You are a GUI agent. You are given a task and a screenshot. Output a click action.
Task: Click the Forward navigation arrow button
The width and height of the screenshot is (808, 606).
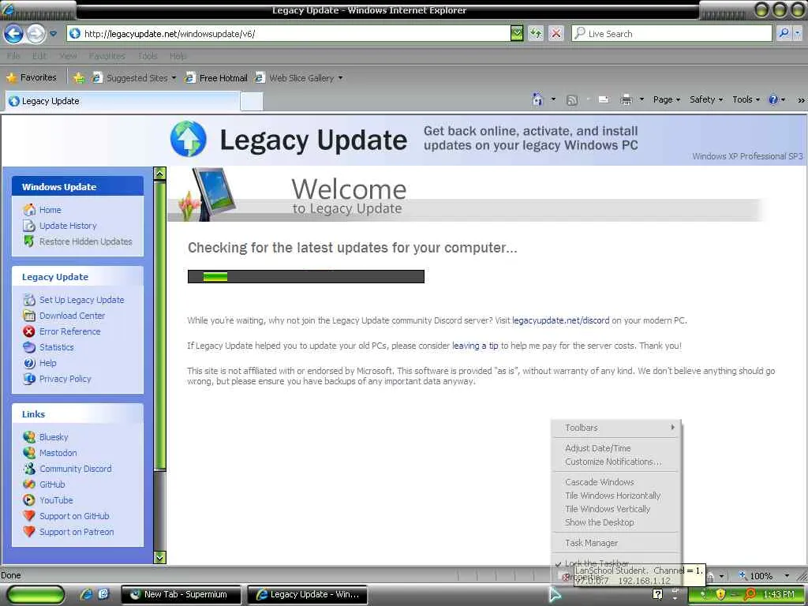pos(36,34)
